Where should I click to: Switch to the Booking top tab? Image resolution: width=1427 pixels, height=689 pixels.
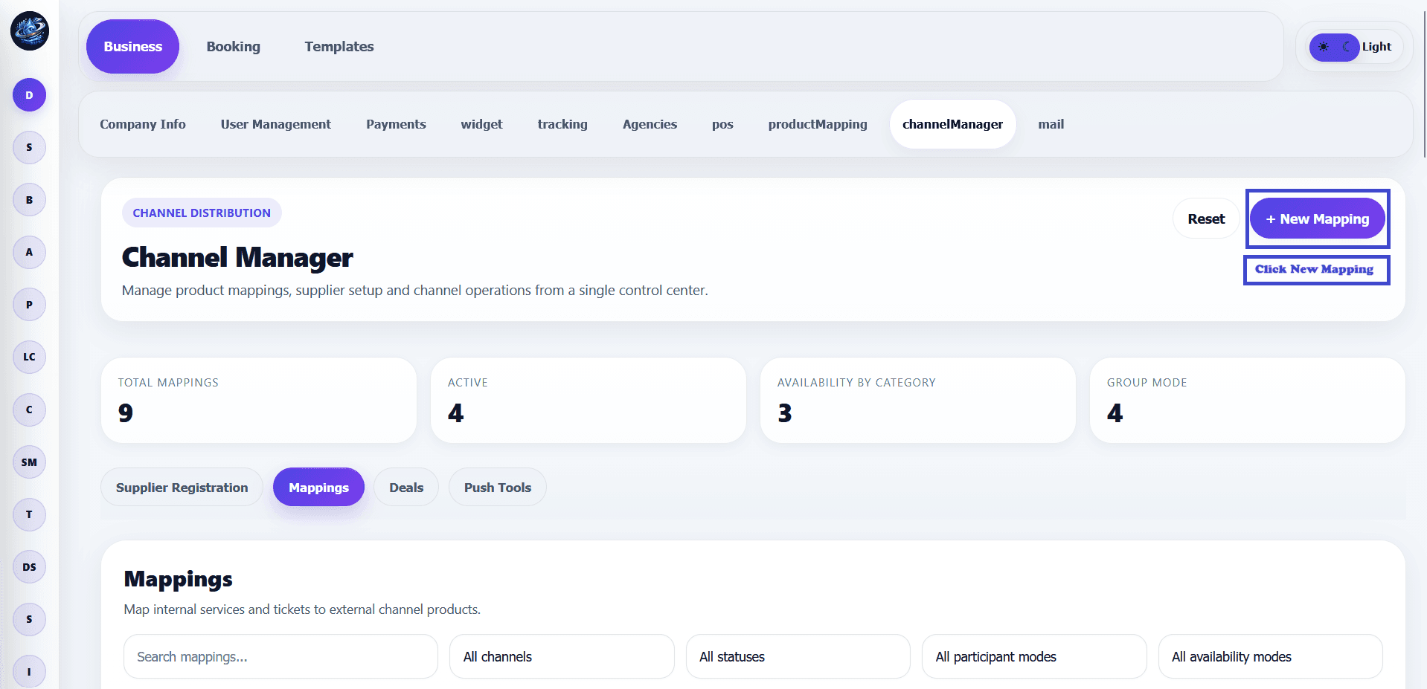click(234, 47)
